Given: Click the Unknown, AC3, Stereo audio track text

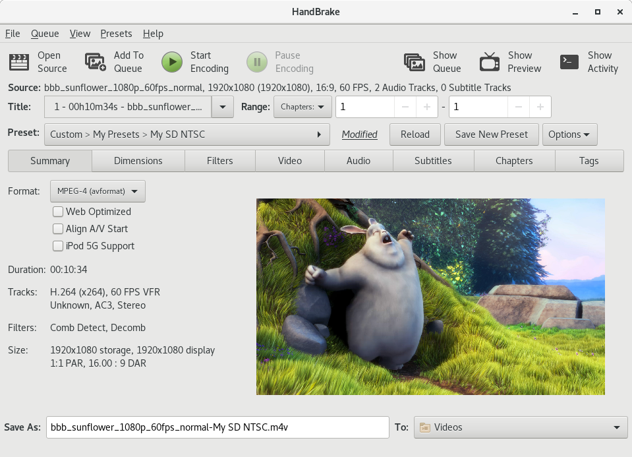Looking at the screenshot, I should point(98,305).
